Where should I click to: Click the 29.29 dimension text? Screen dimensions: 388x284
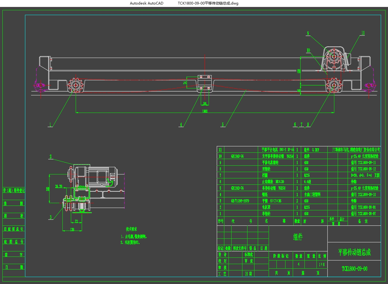click(58, 187)
